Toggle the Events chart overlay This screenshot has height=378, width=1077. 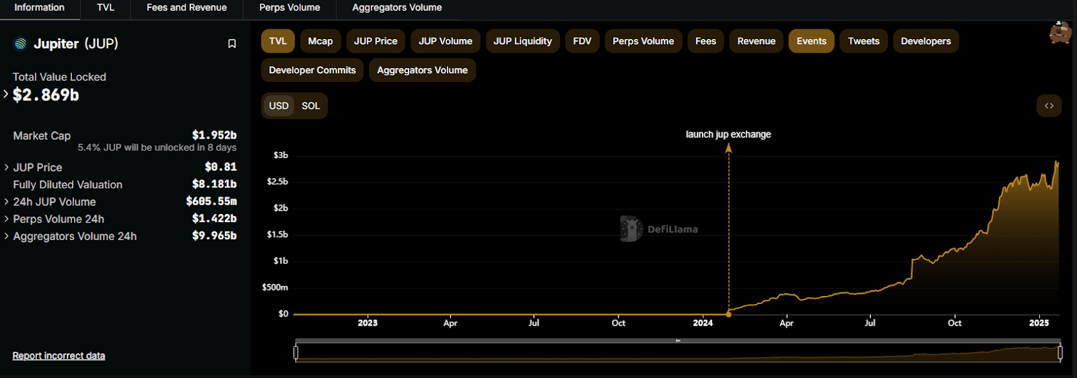(x=811, y=41)
